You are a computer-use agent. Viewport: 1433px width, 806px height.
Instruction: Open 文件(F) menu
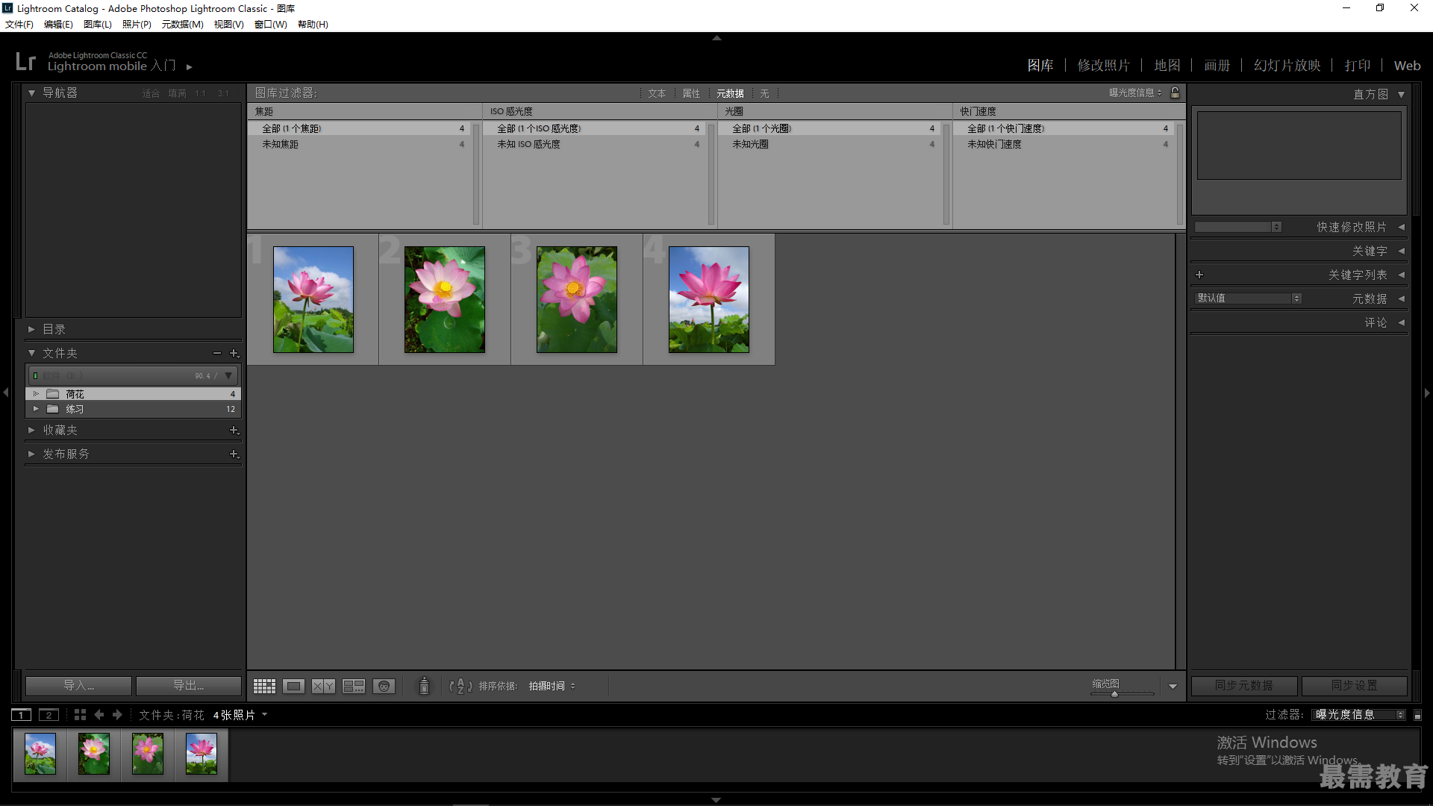pos(19,25)
